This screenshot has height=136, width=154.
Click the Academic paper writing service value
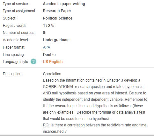point(64,4)
